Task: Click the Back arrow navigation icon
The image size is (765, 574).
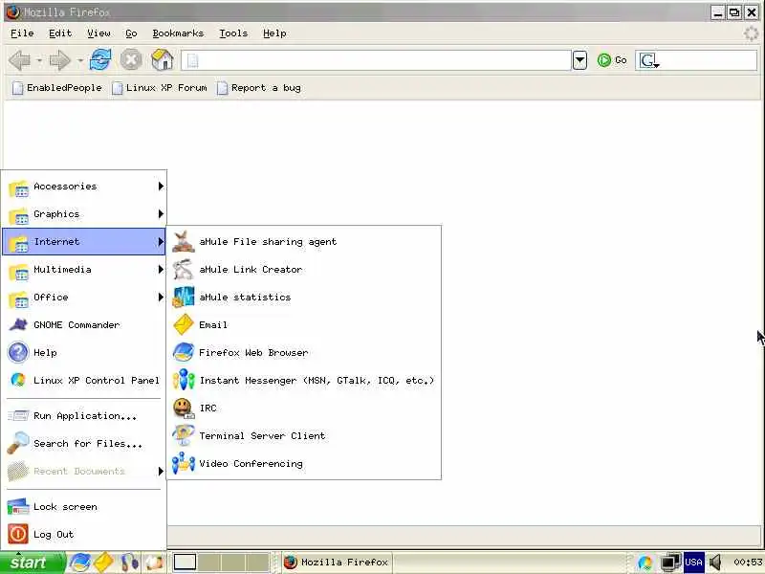Action: [x=20, y=60]
